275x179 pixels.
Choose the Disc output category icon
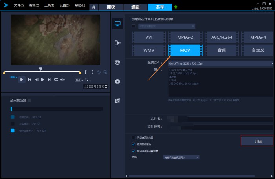click(117, 81)
